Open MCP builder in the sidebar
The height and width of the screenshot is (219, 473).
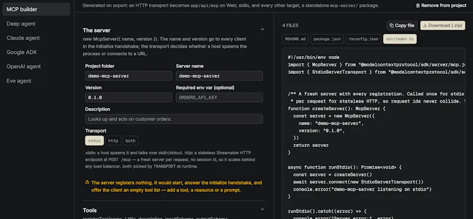(x=36, y=9)
